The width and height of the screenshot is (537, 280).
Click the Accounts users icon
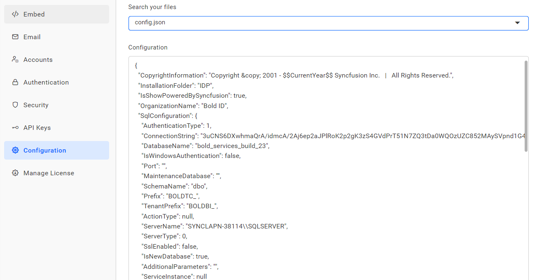[15, 59]
